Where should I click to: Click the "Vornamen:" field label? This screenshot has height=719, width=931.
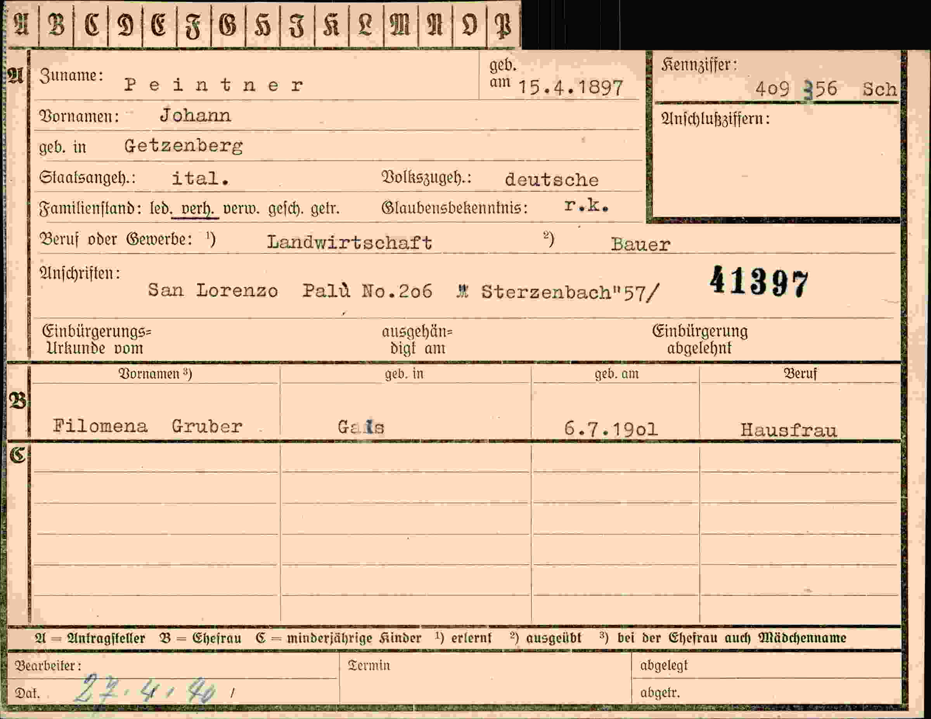(79, 116)
